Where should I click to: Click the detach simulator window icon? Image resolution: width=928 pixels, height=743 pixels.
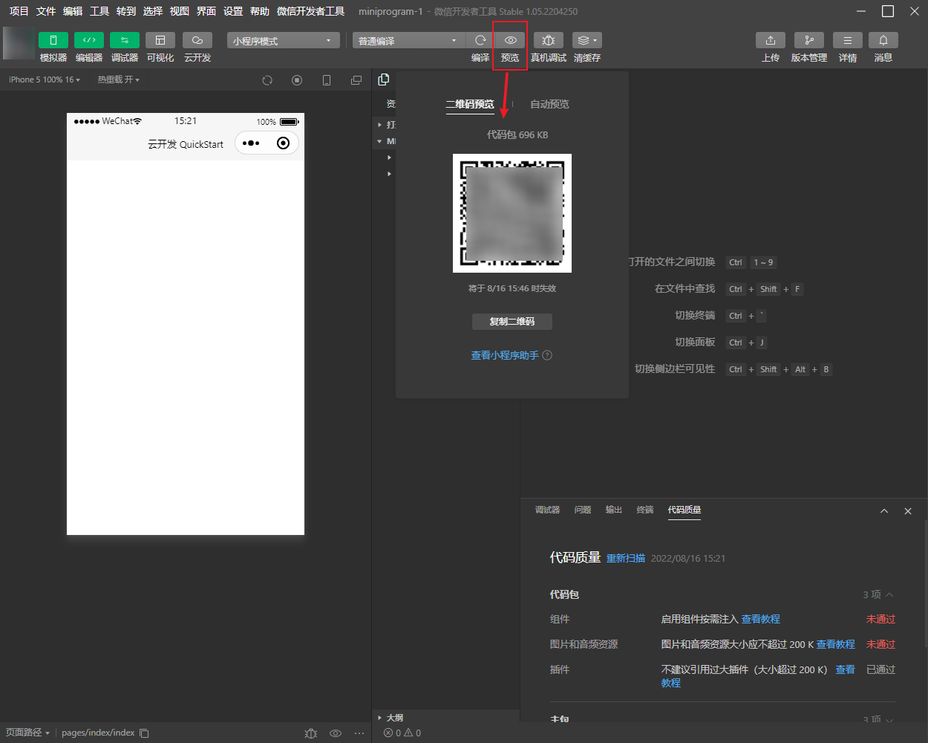(x=356, y=80)
